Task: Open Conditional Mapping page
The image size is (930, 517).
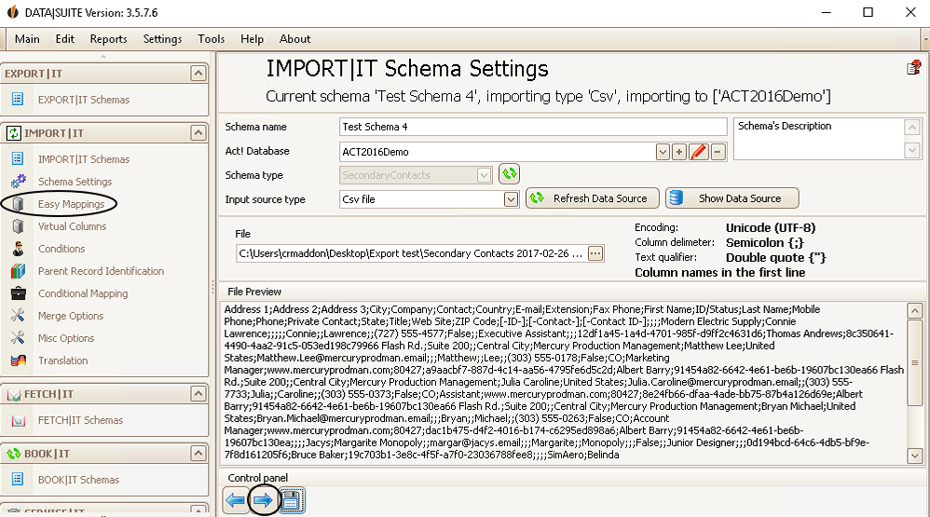Action: (83, 293)
